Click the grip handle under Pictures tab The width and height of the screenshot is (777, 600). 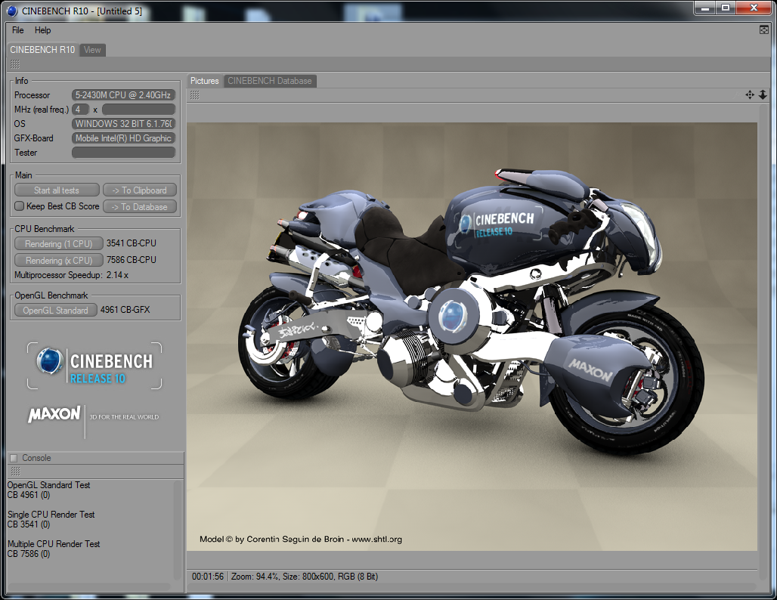[195, 94]
